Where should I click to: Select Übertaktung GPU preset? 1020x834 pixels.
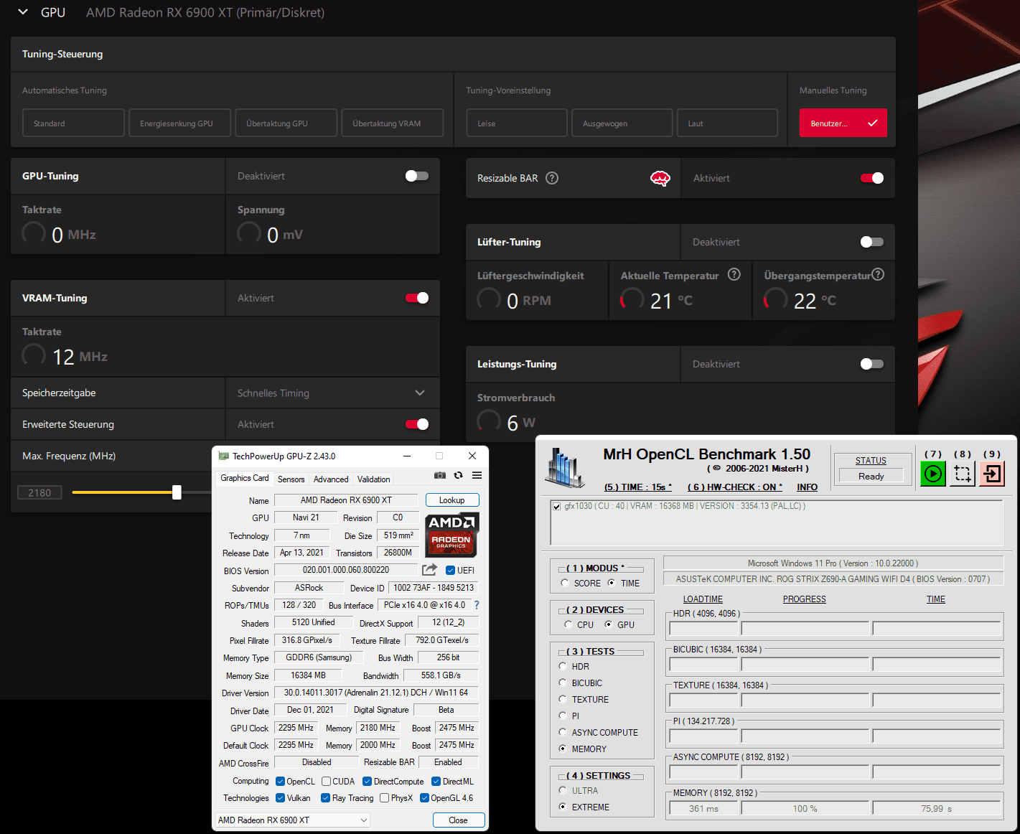(x=286, y=123)
